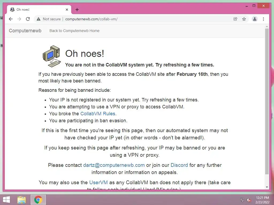Open the share page icon

(x=235, y=19)
